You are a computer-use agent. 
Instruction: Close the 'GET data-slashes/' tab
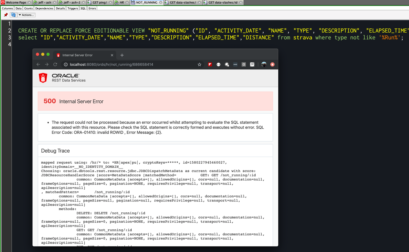point(199,3)
